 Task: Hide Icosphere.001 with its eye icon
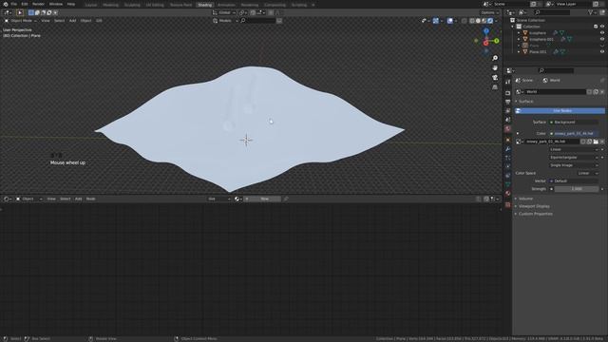602,39
